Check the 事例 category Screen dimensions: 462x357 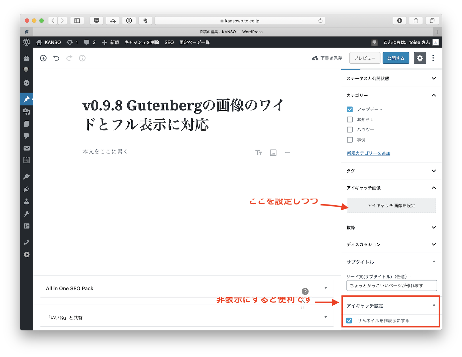coord(350,140)
